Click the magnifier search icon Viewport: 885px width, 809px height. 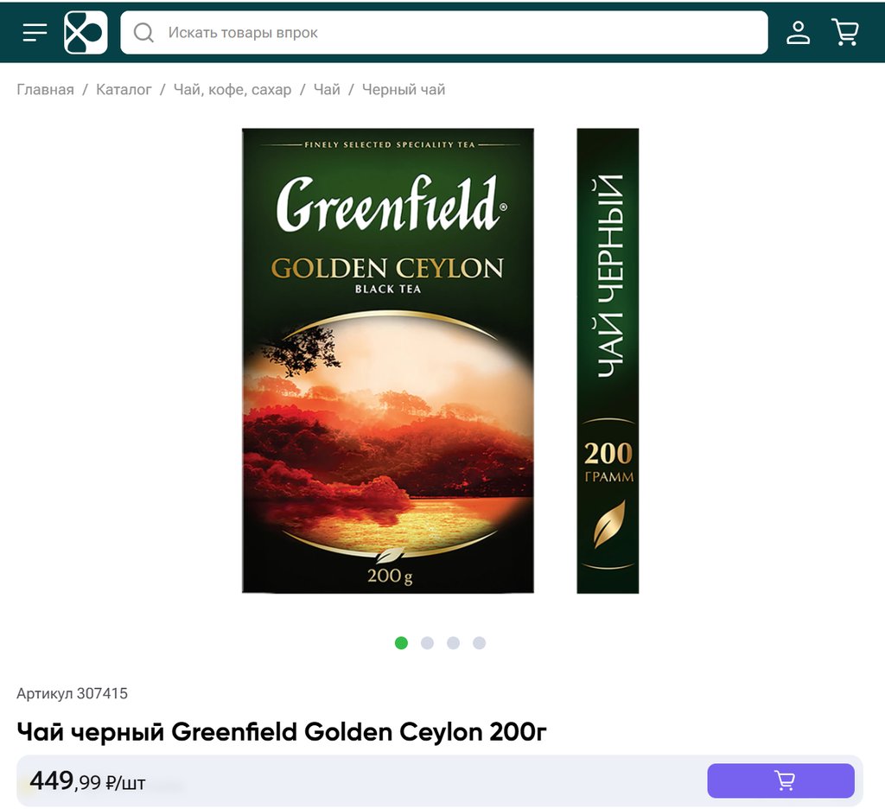[143, 33]
